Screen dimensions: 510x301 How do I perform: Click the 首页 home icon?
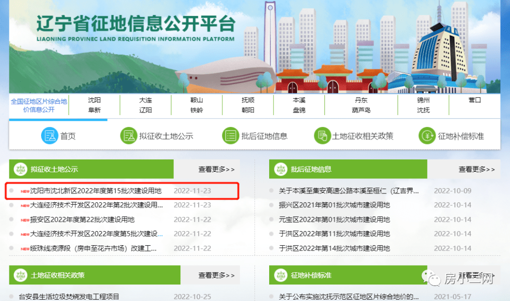click(49, 136)
